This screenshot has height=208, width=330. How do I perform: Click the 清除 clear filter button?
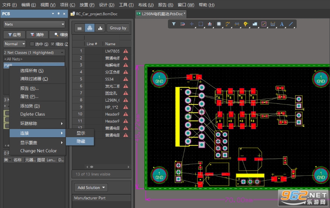37,34
